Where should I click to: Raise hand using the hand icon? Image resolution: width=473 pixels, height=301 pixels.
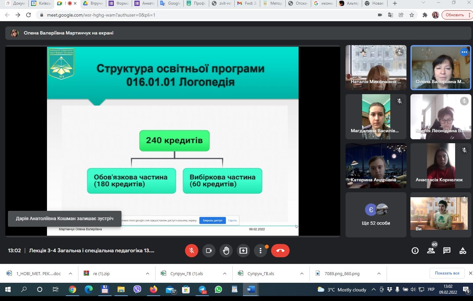pyautogui.click(x=226, y=251)
